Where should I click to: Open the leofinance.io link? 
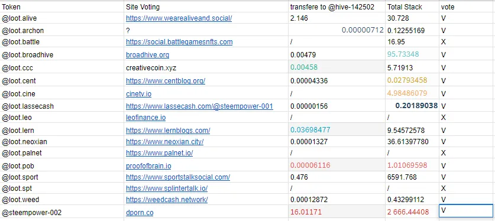(145, 118)
